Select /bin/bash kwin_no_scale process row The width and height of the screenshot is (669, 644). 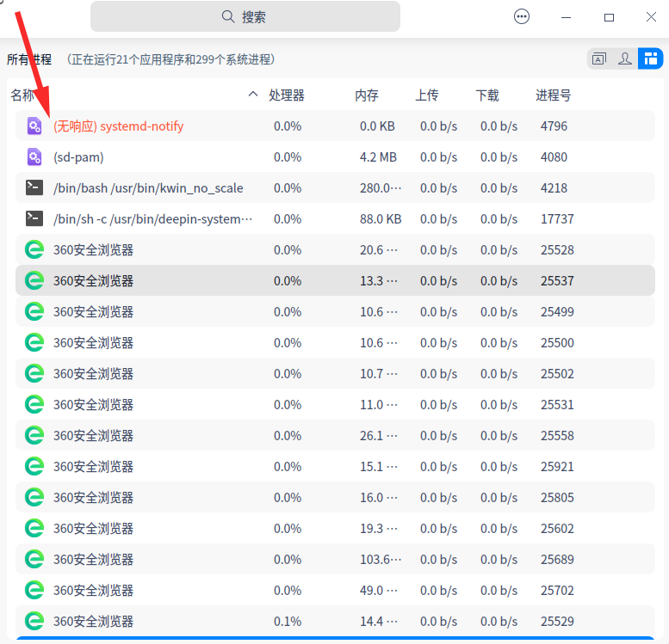tap(335, 188)
